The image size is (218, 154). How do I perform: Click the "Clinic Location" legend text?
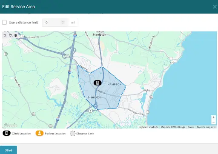point(21,134)
